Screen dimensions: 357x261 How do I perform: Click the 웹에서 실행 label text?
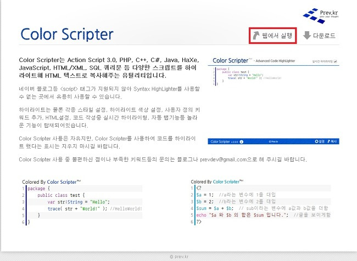(x=277, y=36)
